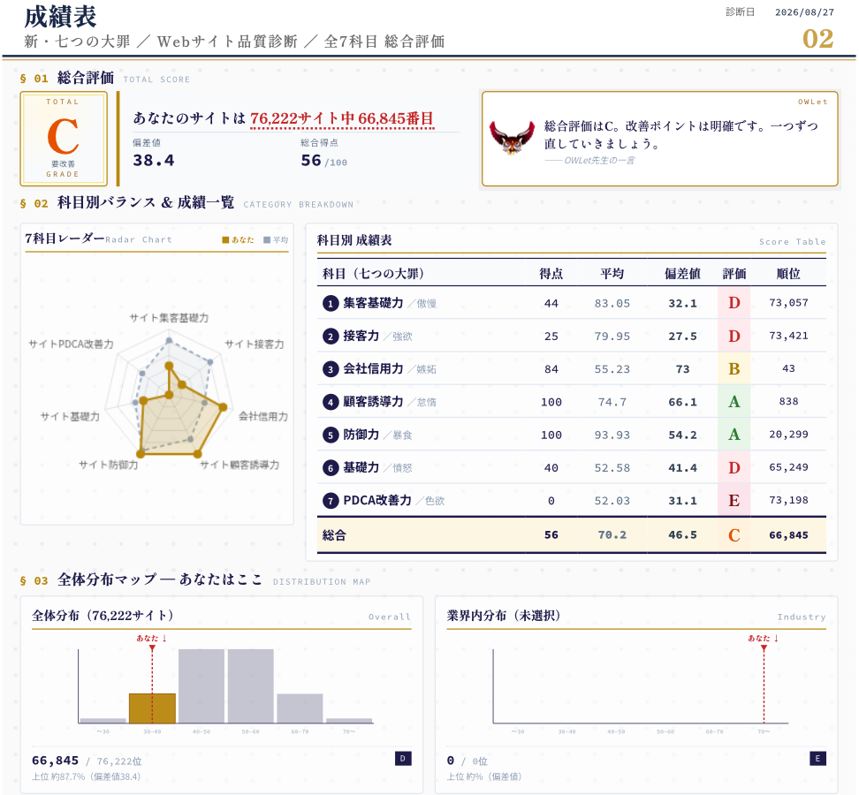Click the 得点 column header

click(x=551, y=274)
